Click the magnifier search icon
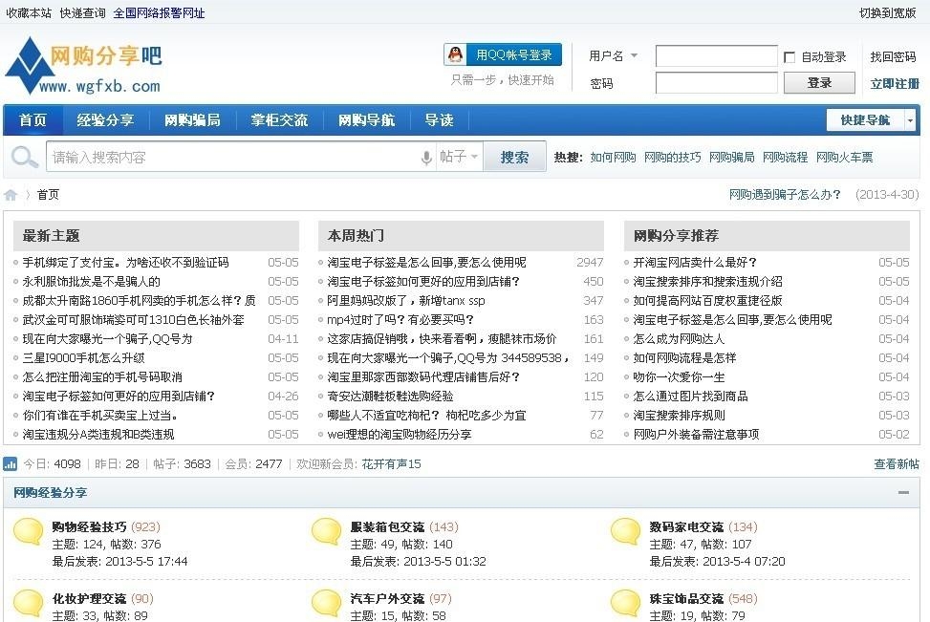The height and width of the screenshot is (622, 930). [x=23, y=156]
